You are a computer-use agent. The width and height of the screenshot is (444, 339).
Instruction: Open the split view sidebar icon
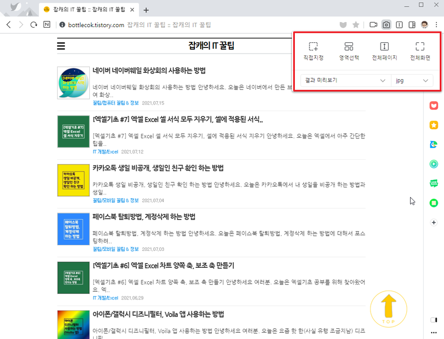pyautogui.click(x=412, y=25)
